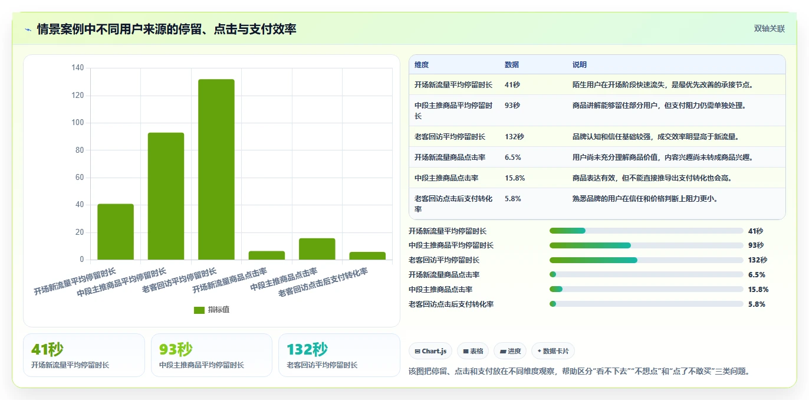
Task: Click the 中段主推商品点击率 chart bar
Action: point(317,249)
